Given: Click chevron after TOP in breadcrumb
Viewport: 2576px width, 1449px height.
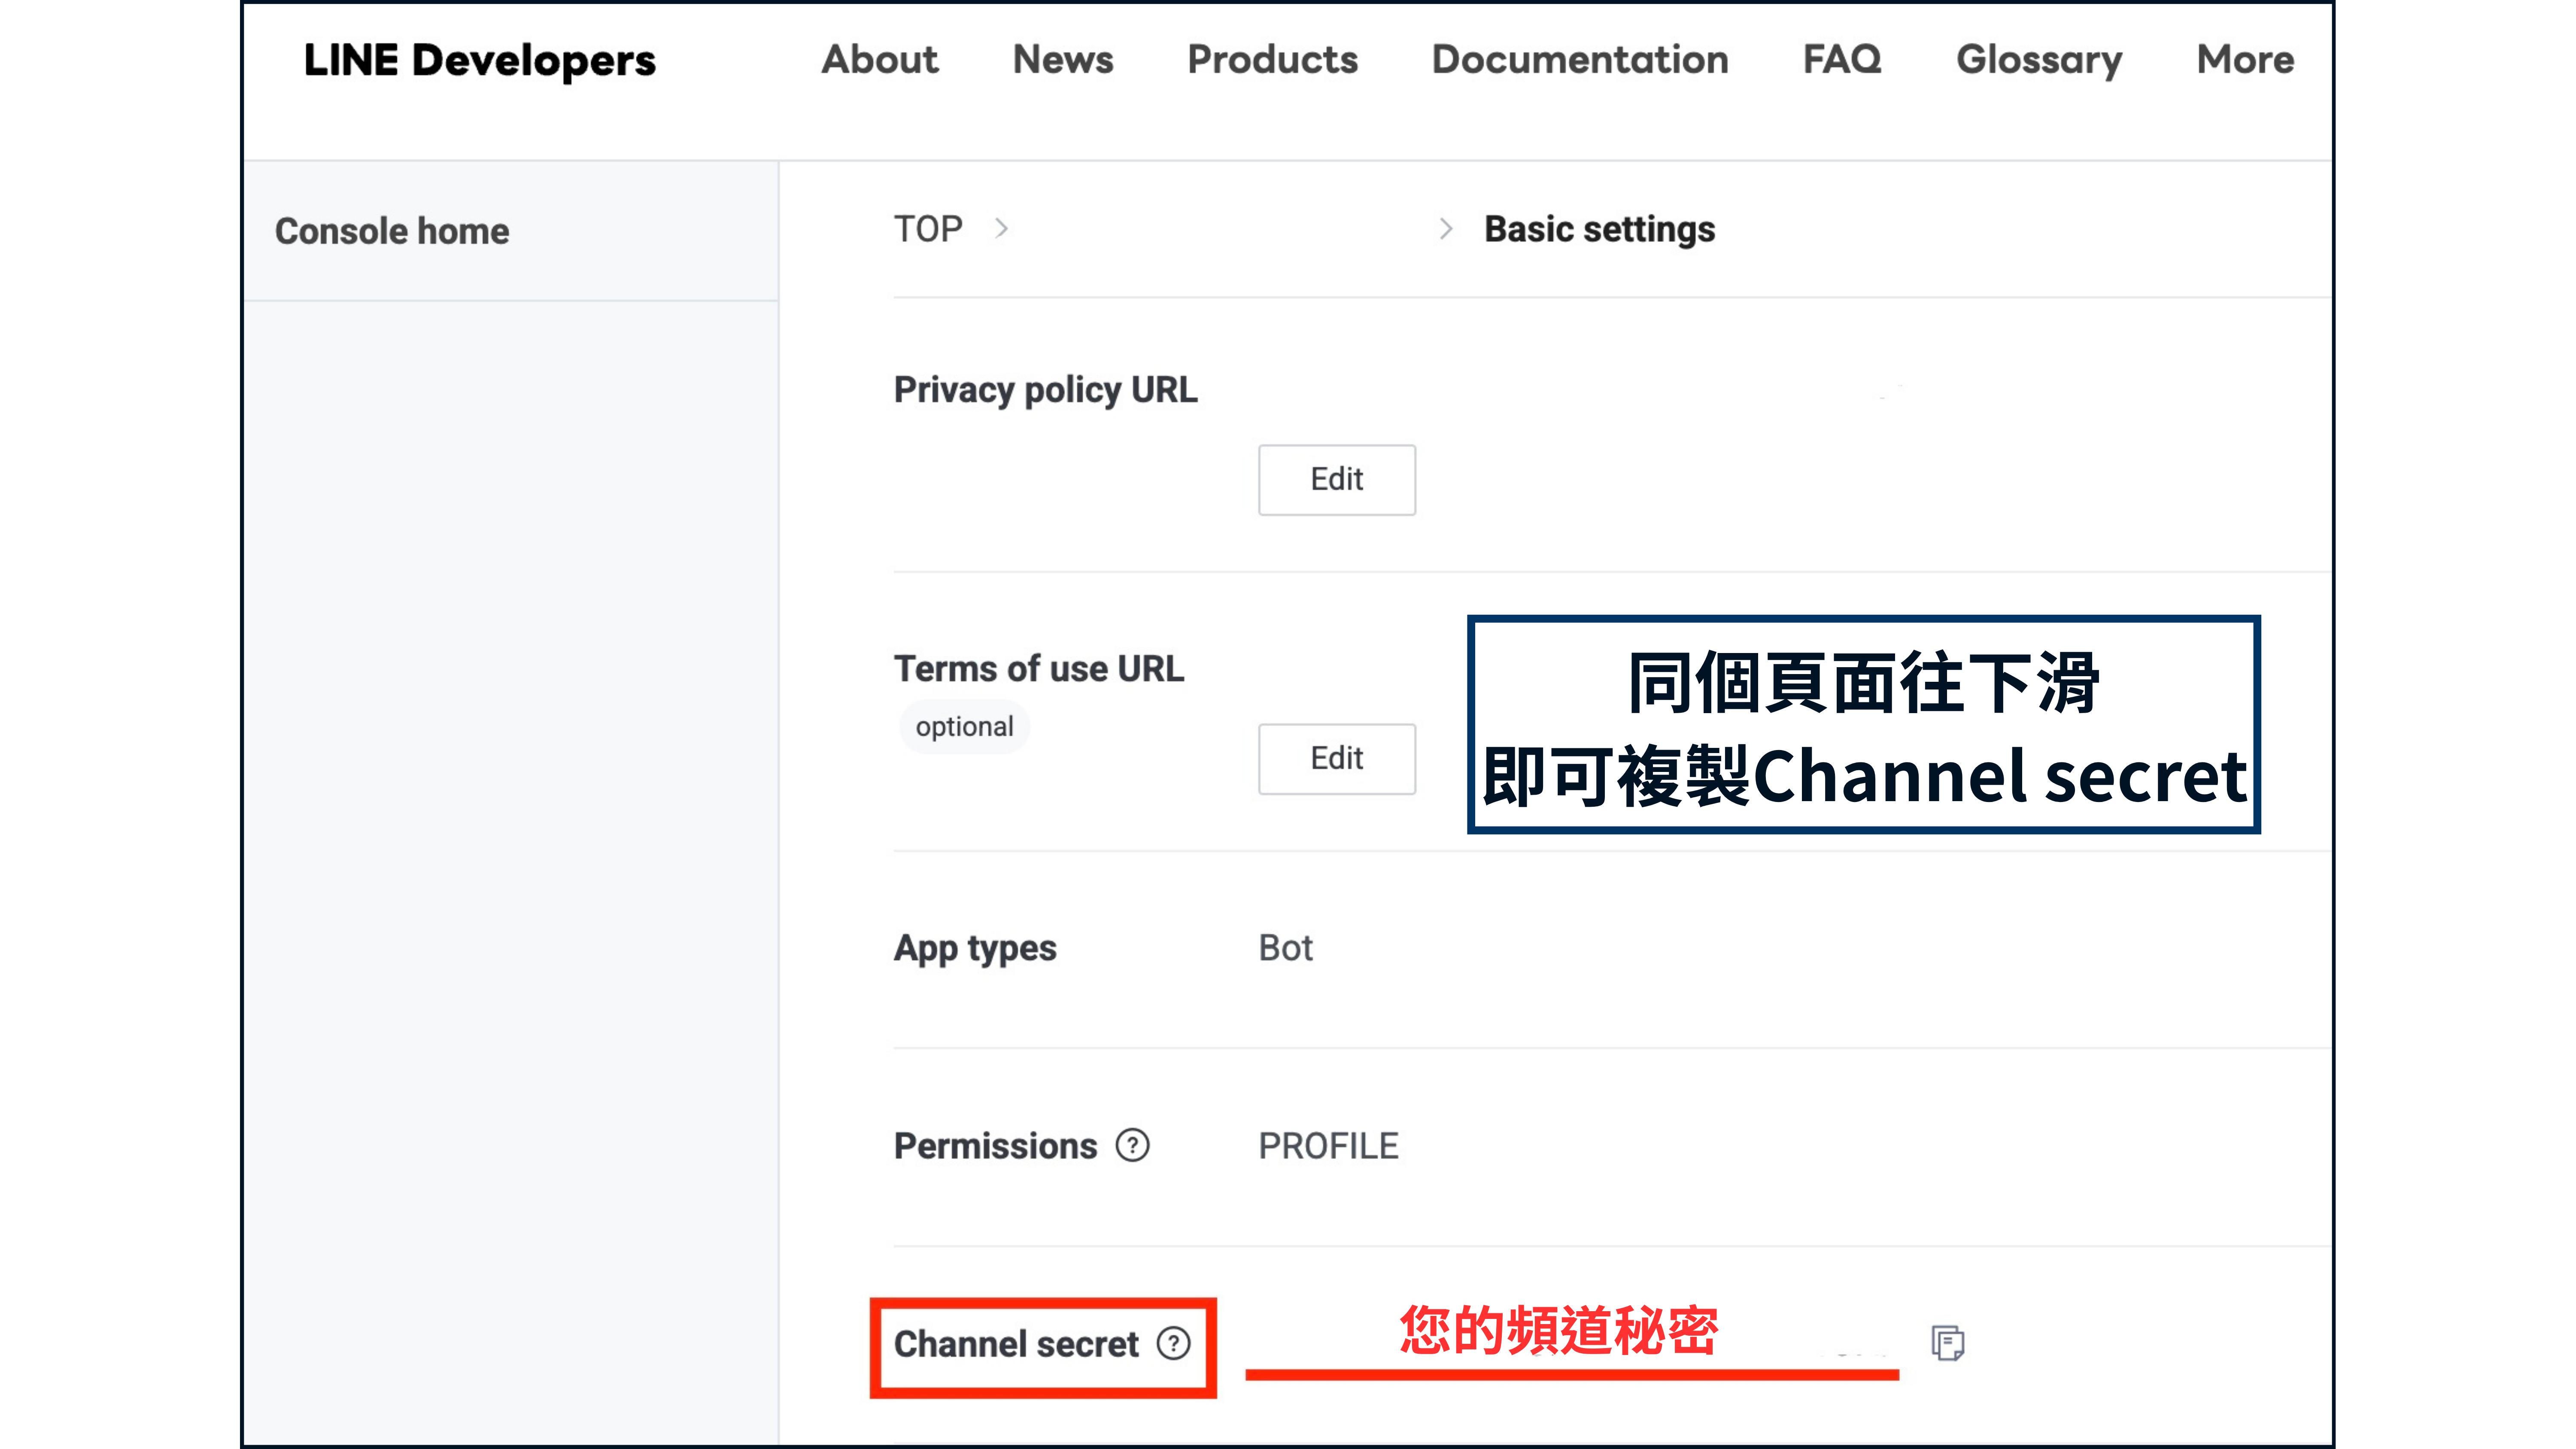Looking at the screenshot, I should tap(1001, 229).
